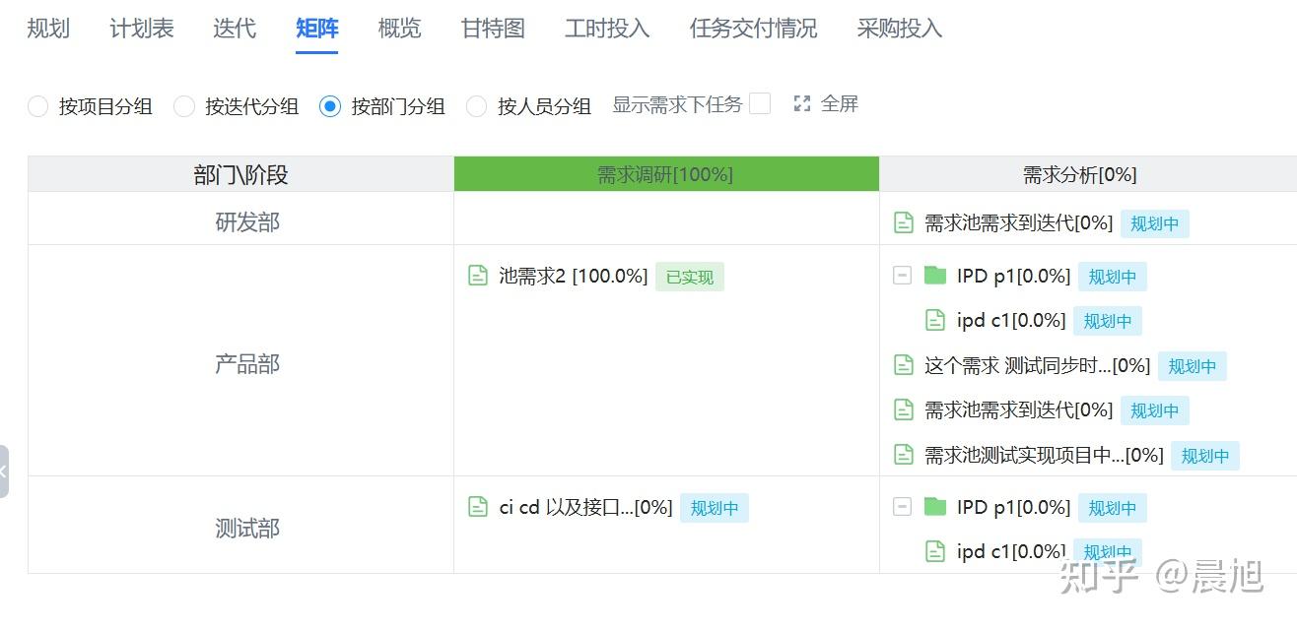Open the 工时投入 tab
The image size is (1297, 629).
pos(607,29)
